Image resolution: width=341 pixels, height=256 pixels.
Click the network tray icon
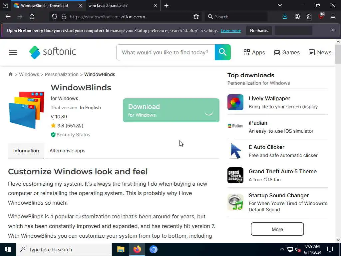point(290,249)
